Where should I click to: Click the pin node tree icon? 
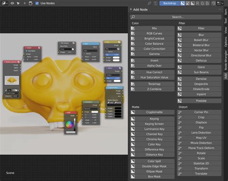[150, 3]
